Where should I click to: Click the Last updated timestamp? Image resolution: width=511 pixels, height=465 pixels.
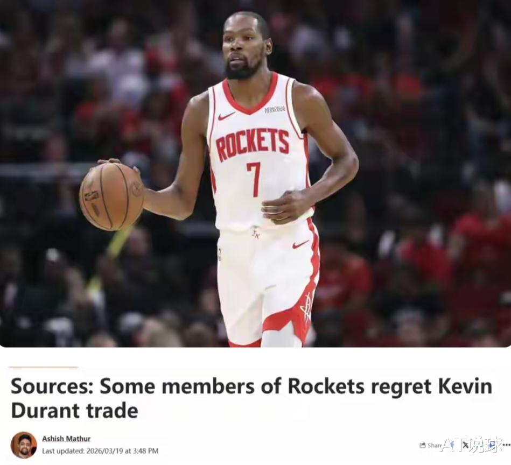click(100, 451)
